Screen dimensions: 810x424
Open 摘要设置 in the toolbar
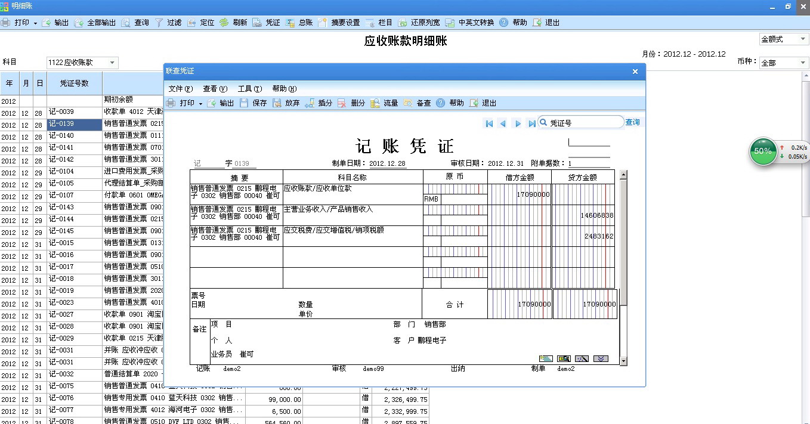pyautogui.click(x=339, y=23)
